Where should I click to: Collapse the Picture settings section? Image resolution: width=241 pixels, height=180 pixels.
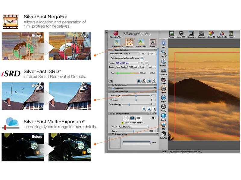[110, 91]
